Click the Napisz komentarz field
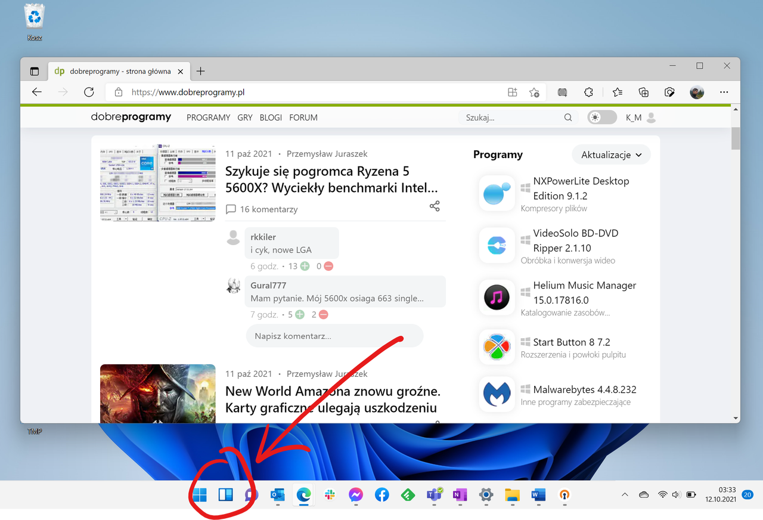This screenshot has width=763, height=520. [x=334, y=336]
